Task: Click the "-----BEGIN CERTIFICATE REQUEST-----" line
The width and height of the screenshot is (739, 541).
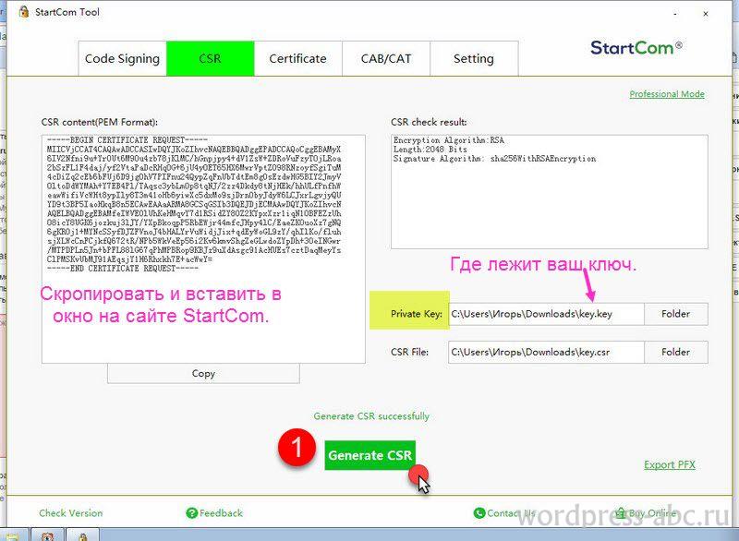Action: [x=127, y=140]
